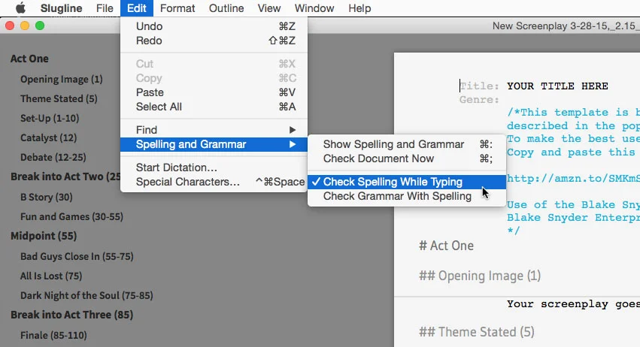Choose Redo from the Edit menu
This screenshot has width=640, height=347.
pyautogui.click(x=214, y=41)
